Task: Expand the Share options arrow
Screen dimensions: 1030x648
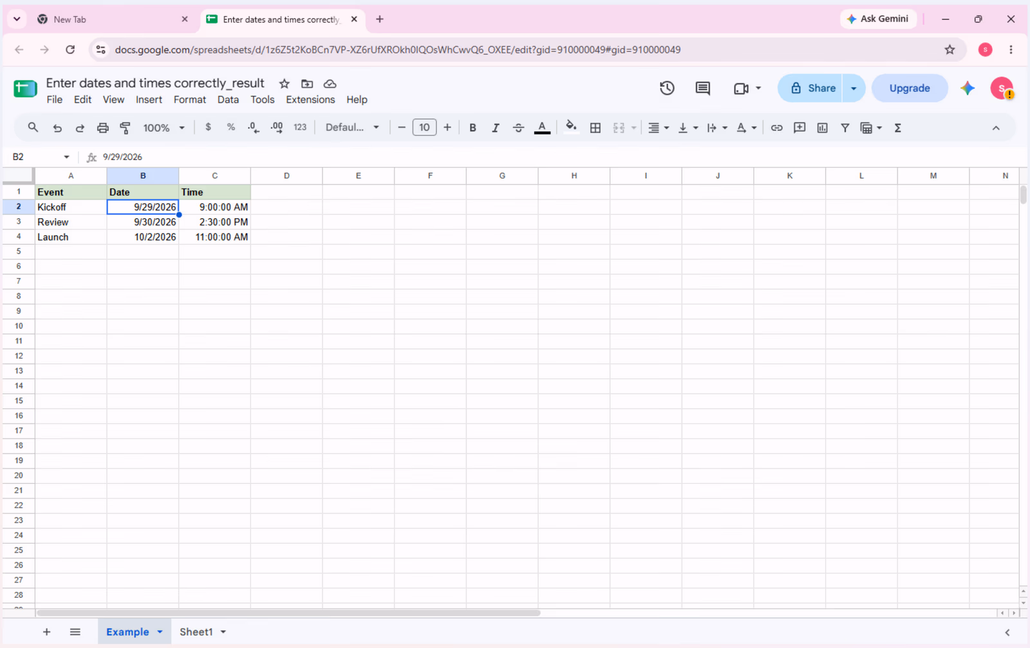Action: 854,88
